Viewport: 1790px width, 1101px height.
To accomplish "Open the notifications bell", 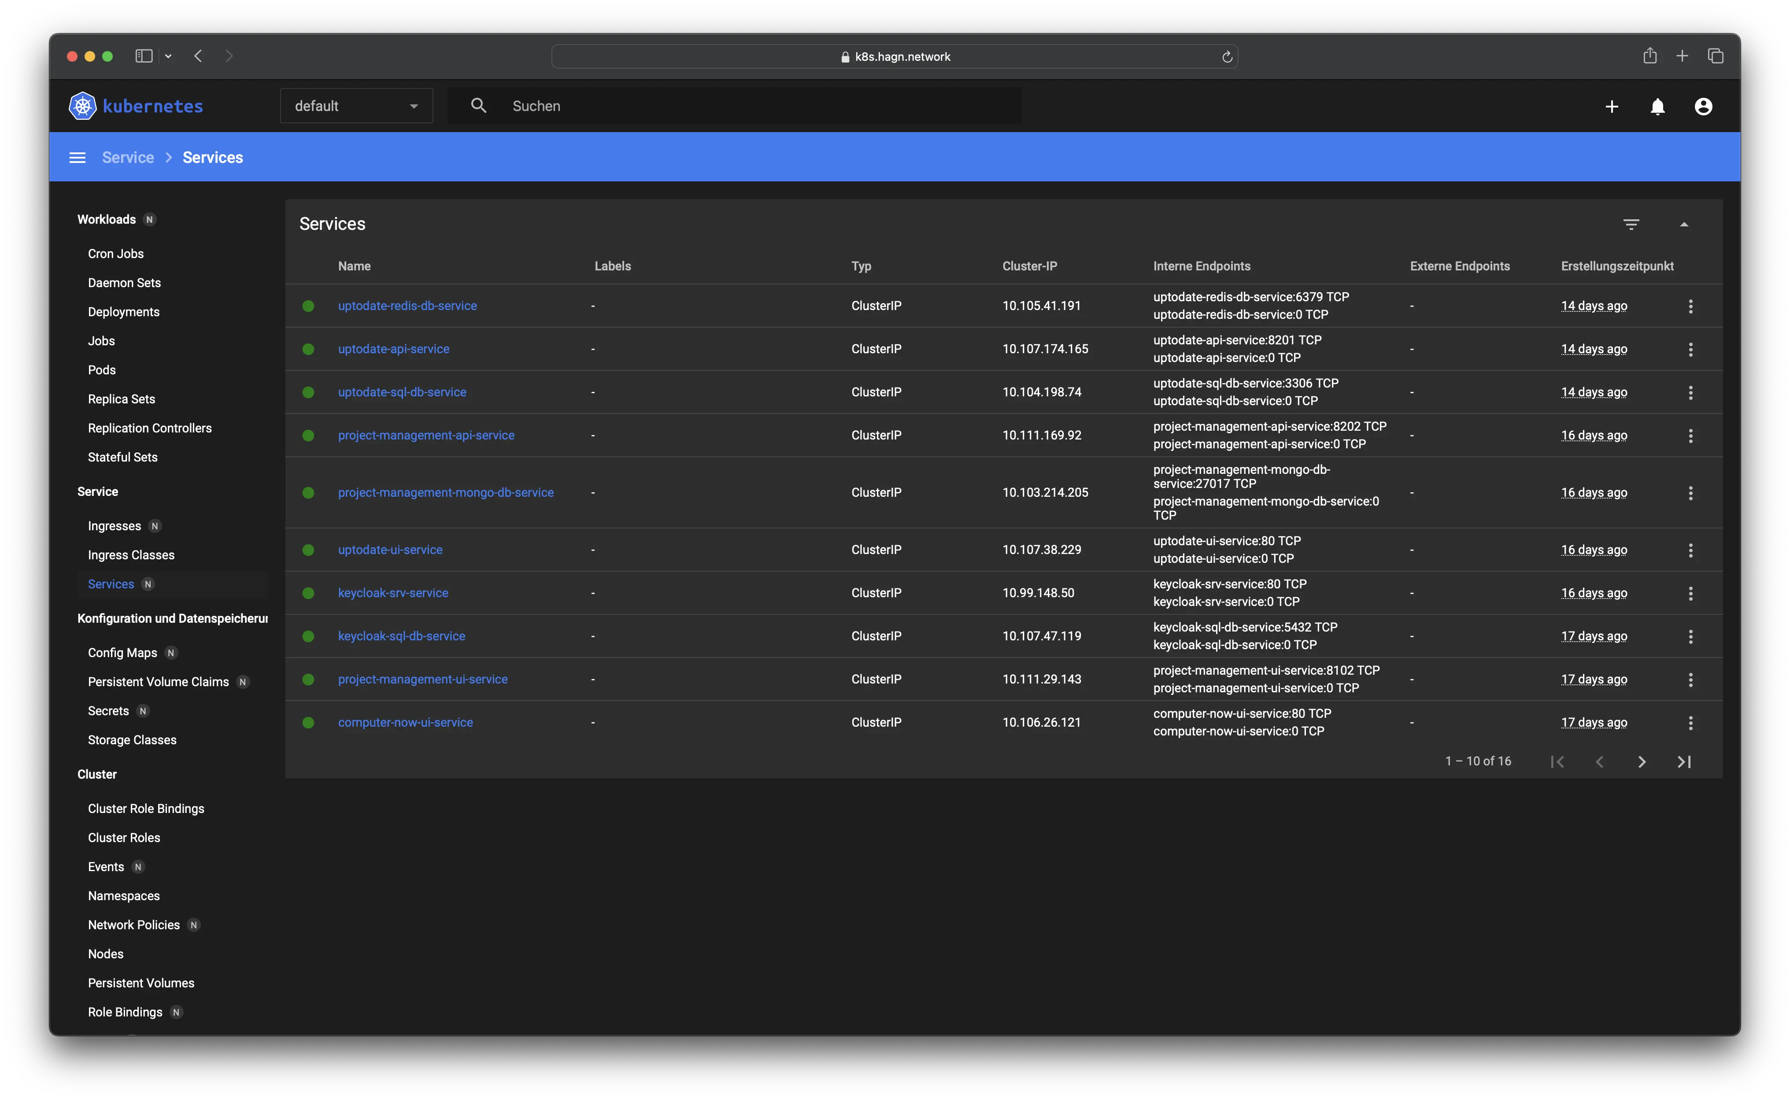I will (x=1657, y=107).
